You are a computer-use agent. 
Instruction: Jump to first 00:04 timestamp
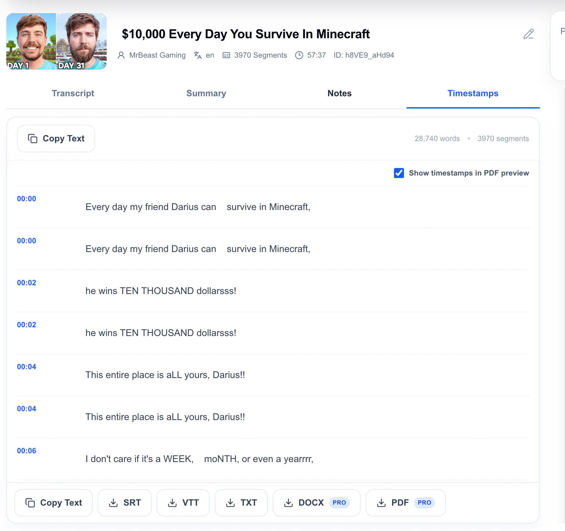[27, 367]
